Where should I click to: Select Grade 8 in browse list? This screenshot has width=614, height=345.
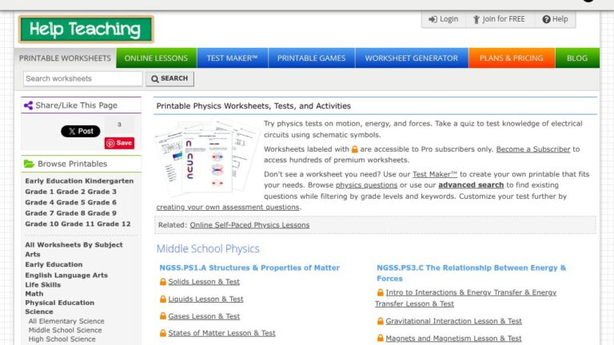tap(71, 213)
